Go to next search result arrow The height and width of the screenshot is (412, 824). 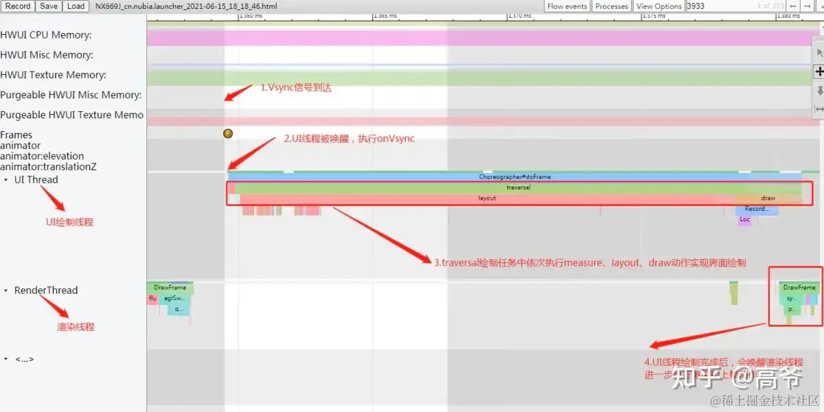tap(807, 6)
